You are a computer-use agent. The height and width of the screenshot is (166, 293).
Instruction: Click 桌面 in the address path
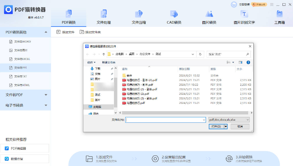(131, 54)
